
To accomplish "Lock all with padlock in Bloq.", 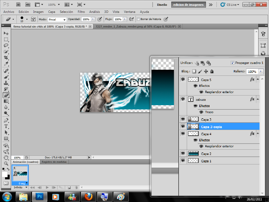I will [212, 71].
